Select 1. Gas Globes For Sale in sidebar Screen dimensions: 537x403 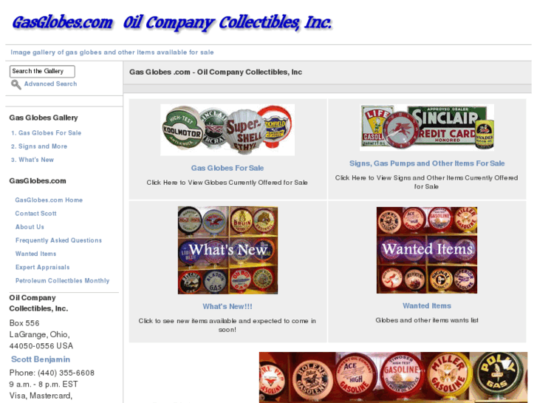[46, 133]
